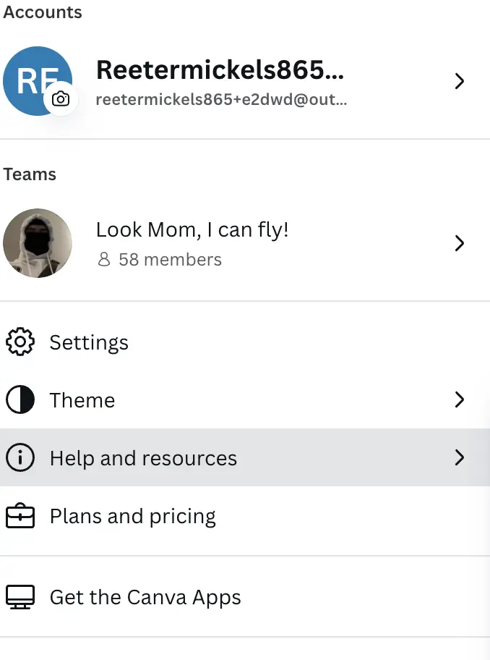This screenshot has height=660, width=490.
Task: Expand the Look Mom, I can fly! team chevron
Action: [460, 243]
